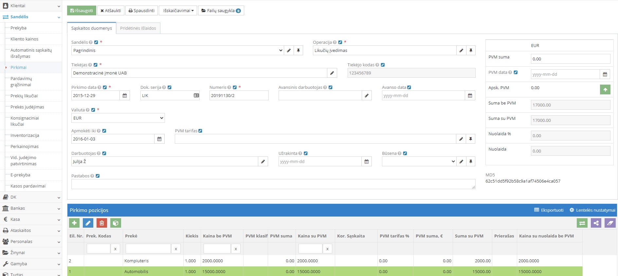
Task: Click the red trash delete position icon
Action: click(102, 223)
